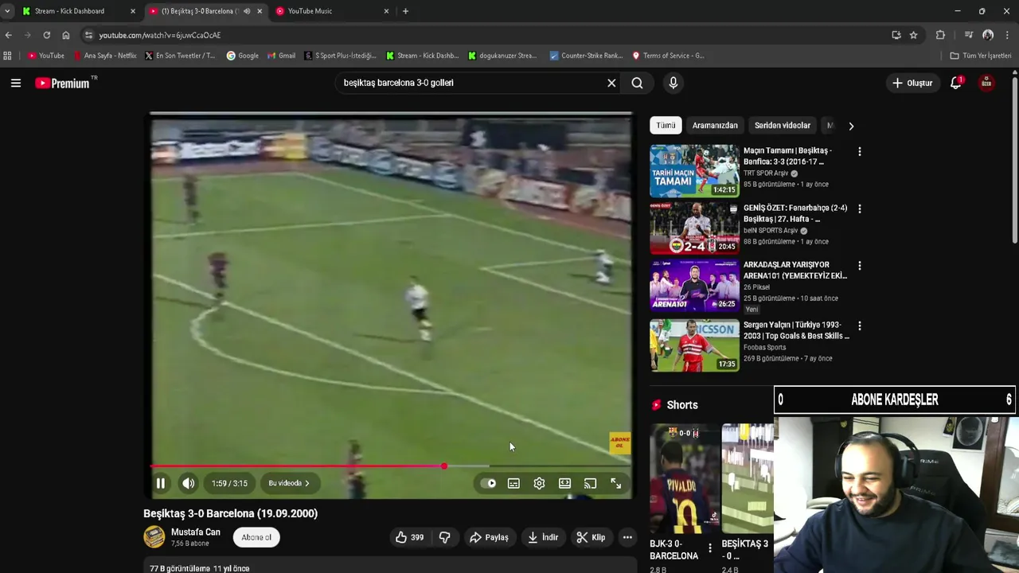Toggle the autoplay switch in the player

click(488, 483)
